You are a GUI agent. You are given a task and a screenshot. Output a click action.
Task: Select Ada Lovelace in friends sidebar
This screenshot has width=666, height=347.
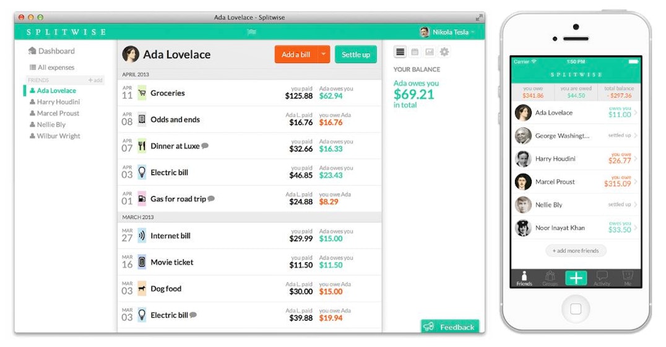[53, 90]
